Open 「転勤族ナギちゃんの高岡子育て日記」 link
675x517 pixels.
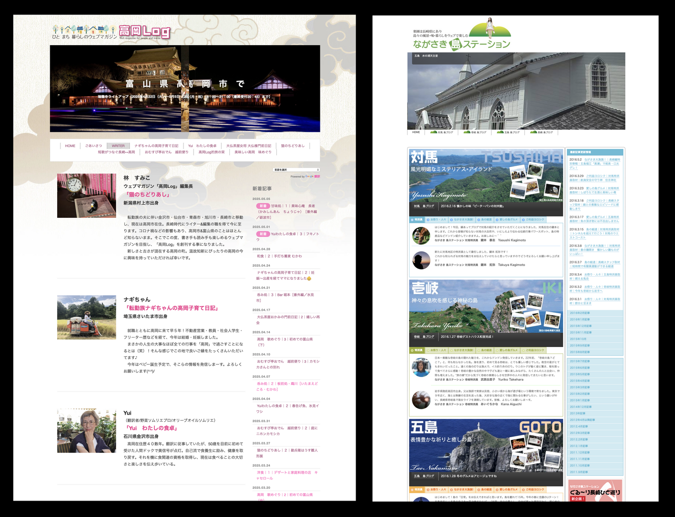[172, 308]
